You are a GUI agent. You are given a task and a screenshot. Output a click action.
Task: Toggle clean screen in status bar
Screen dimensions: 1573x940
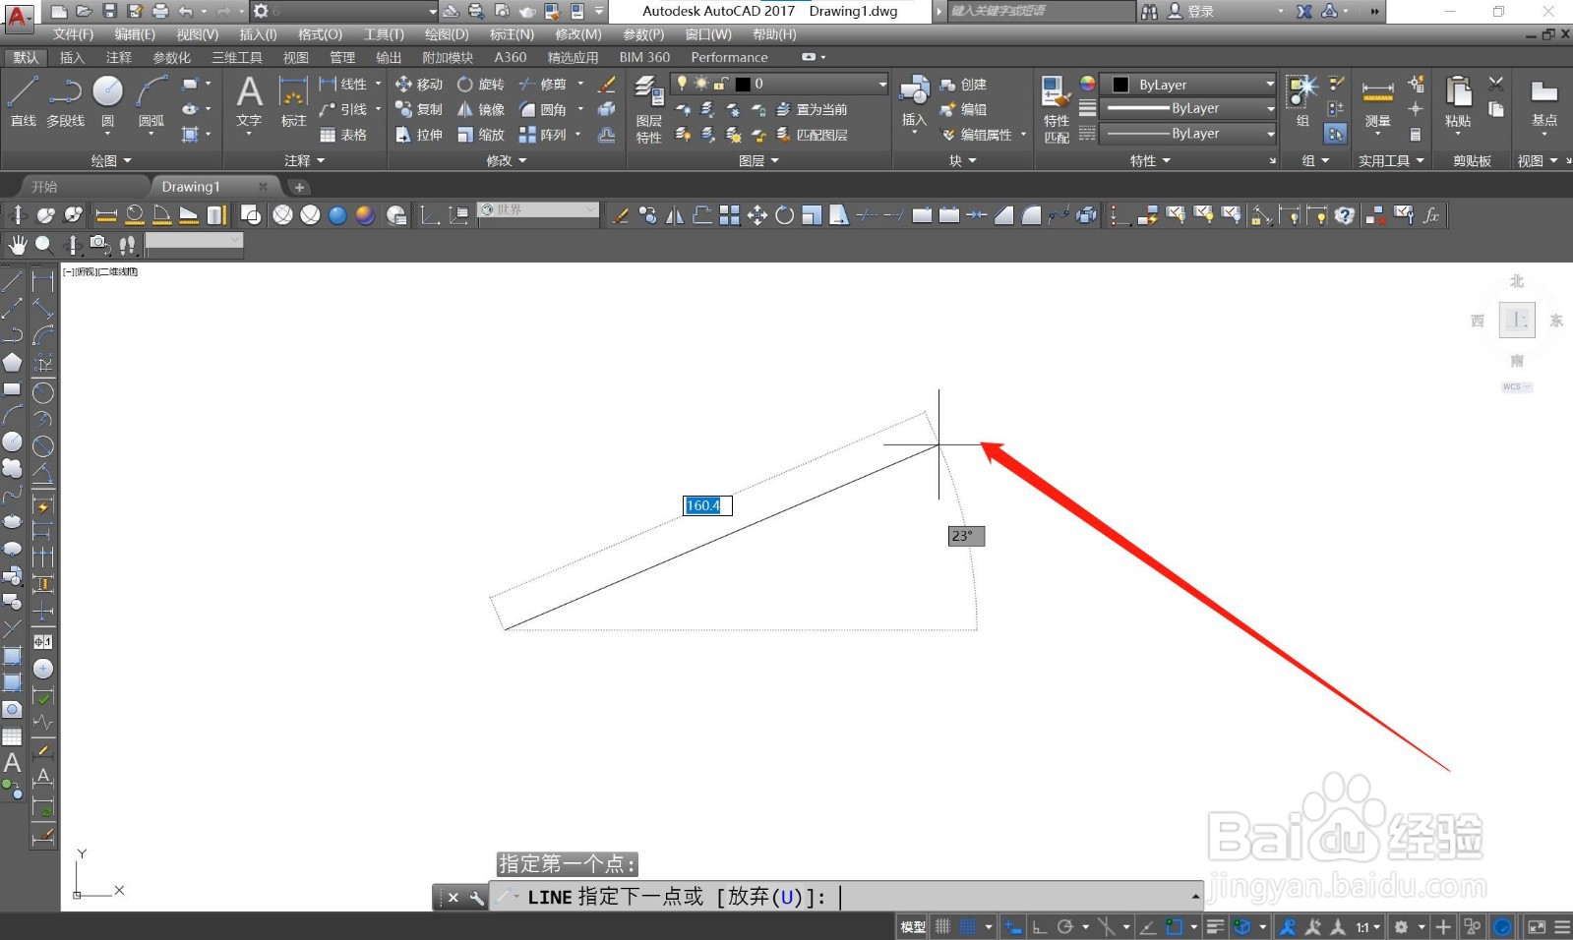tap(1536, 926)
